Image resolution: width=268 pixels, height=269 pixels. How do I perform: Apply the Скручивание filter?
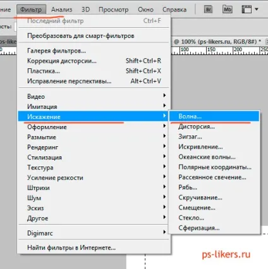point(214,197)
